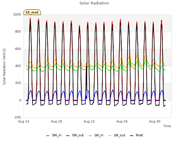
Task: Toggle the SW_in legend entry
Action: [54, 135]
